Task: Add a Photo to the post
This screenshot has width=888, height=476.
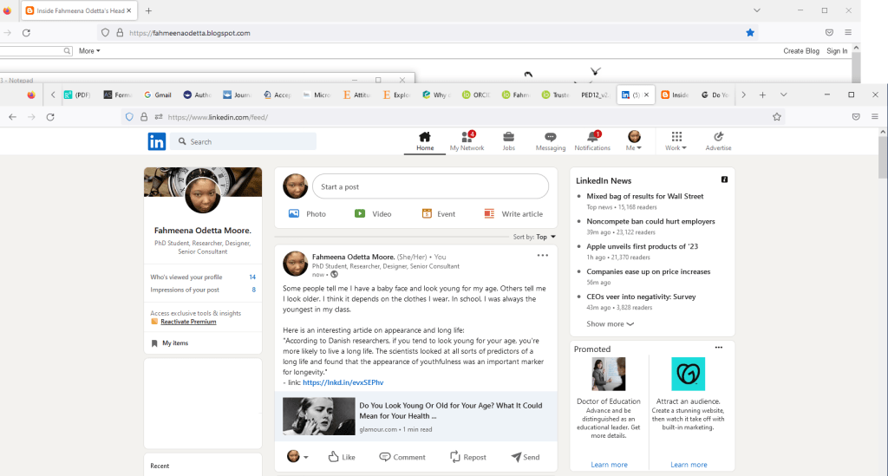Action: 307,213
